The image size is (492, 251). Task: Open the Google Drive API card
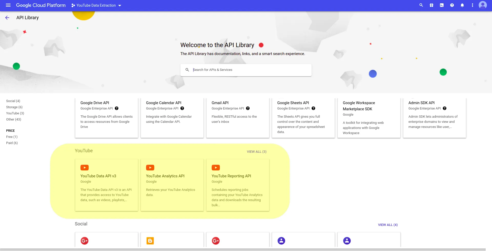coord(107,118)
